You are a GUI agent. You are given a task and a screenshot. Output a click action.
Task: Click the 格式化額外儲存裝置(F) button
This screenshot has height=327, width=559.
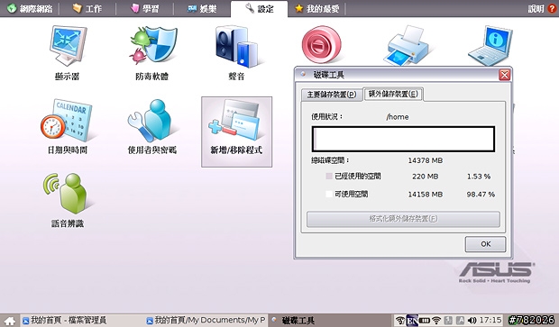point(403,219)
